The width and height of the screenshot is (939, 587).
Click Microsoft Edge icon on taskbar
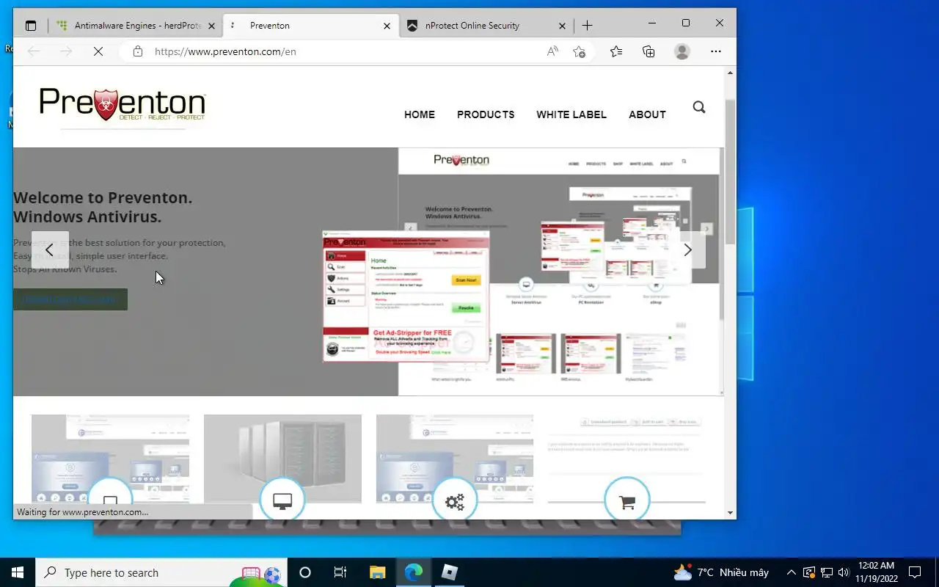click(414, 572)
